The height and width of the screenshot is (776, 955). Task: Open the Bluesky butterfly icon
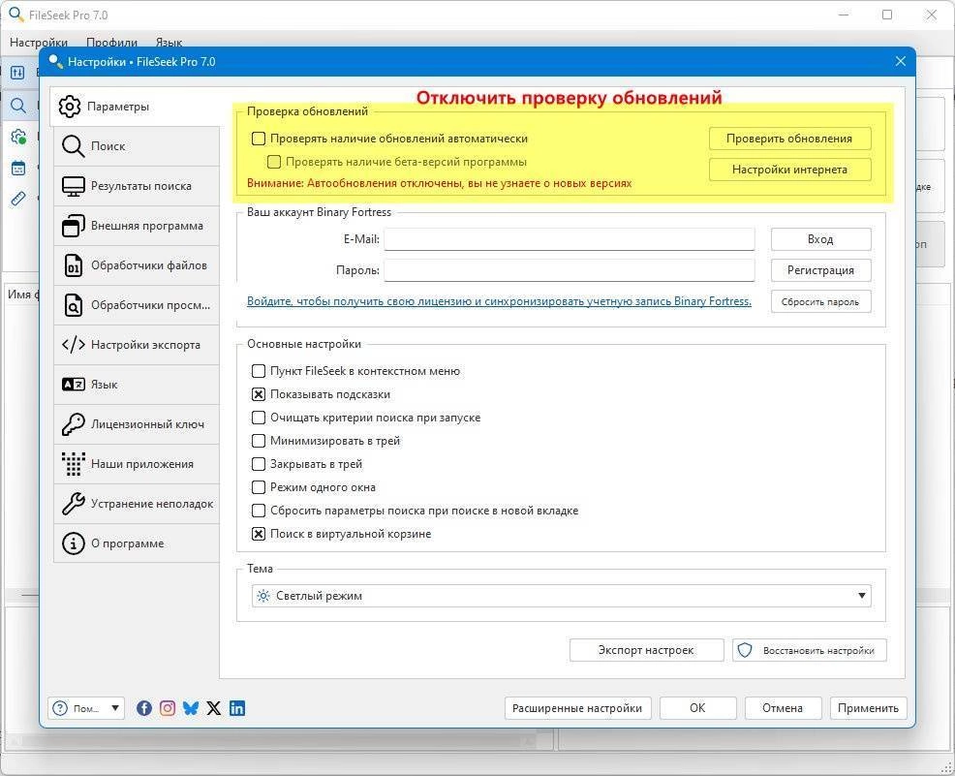pos(191,708)
